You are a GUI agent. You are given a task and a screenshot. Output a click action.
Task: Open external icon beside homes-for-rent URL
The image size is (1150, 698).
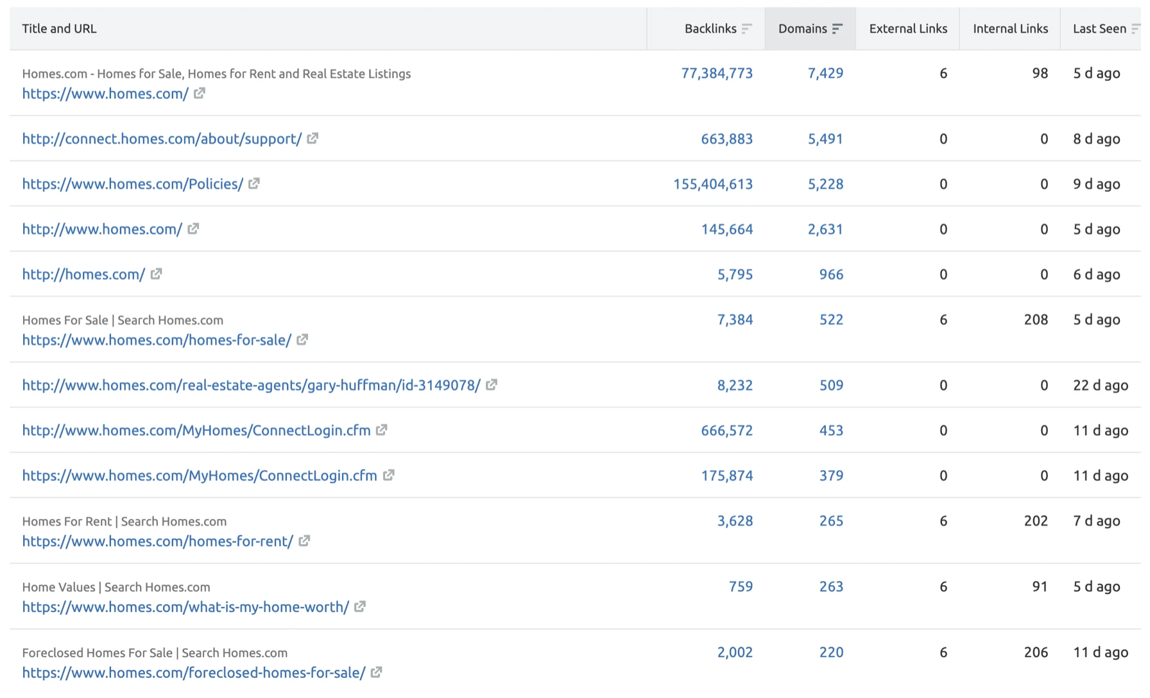[304, 541]
